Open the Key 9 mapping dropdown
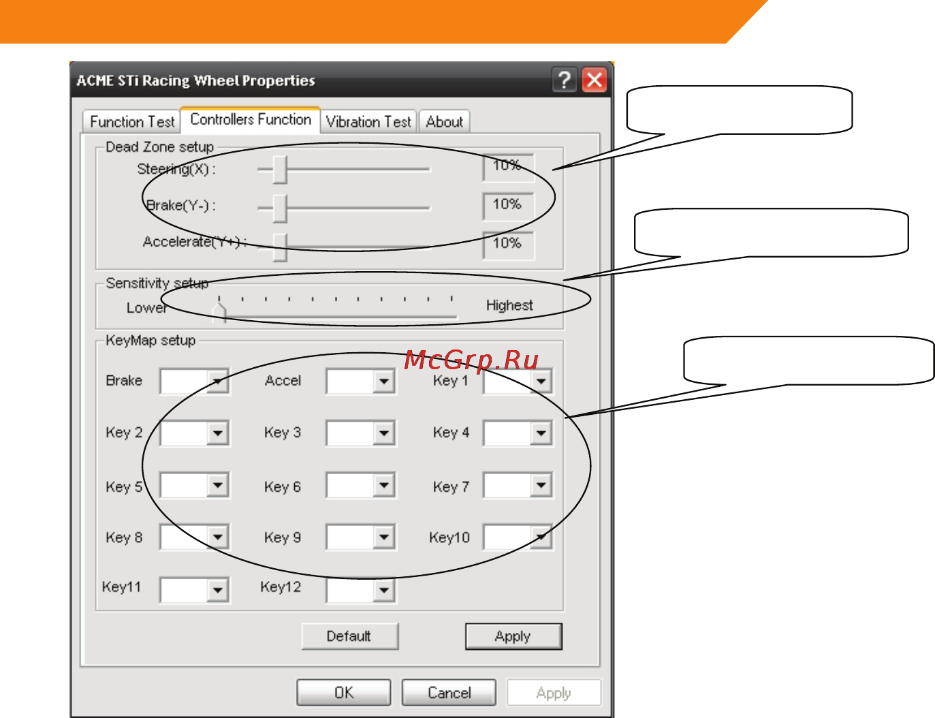 pyautogui.click(x=384, y=537)
